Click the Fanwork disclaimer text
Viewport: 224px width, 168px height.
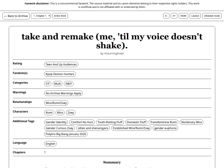coord(112,5)
